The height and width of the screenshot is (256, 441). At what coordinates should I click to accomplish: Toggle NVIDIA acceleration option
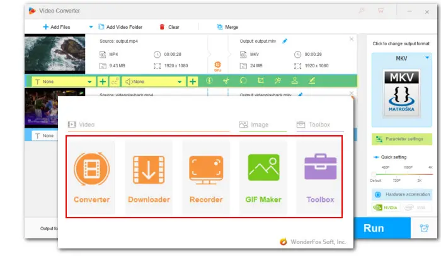(386, 208)
